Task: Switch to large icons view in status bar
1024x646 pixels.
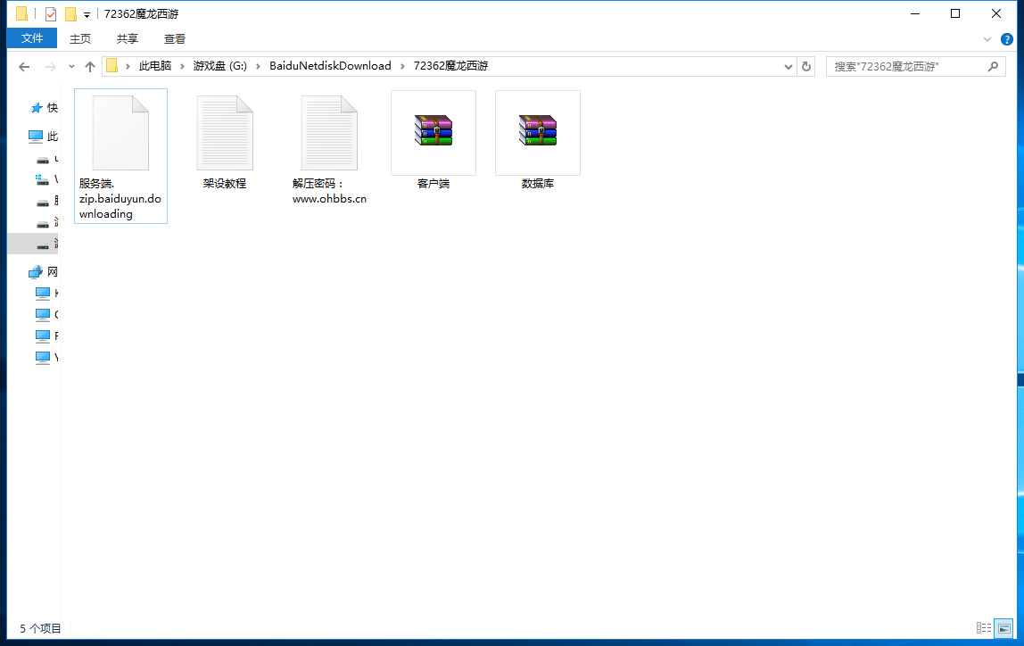Action: (1003, 628)
